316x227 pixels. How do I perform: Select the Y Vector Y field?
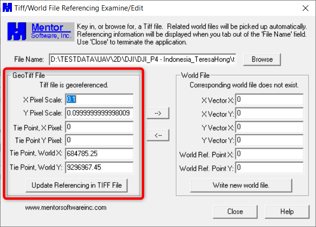coord(269,141)
